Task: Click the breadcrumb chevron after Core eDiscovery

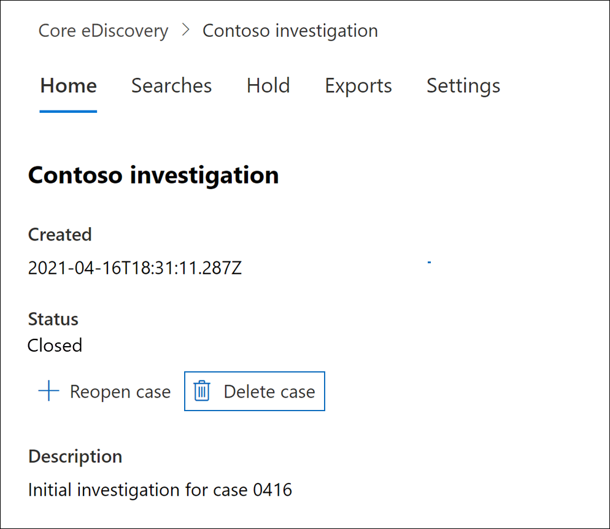Action: [x=186, y=30]
